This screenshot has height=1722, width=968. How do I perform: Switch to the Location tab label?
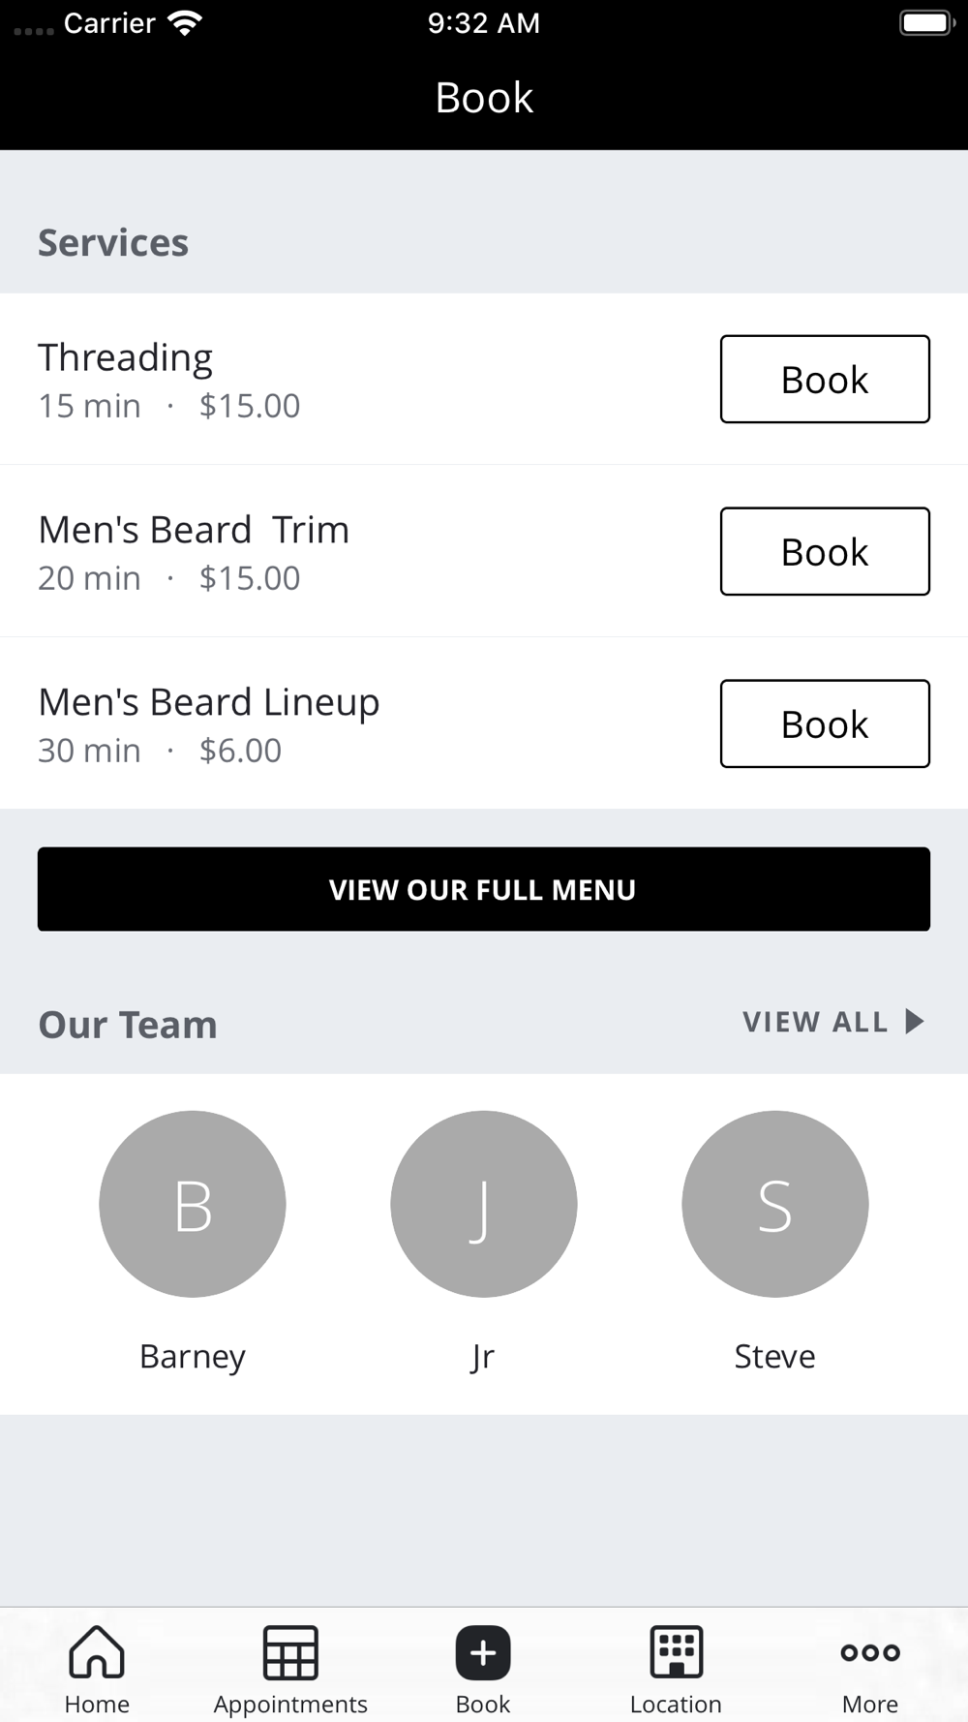tap(676, 1704)
